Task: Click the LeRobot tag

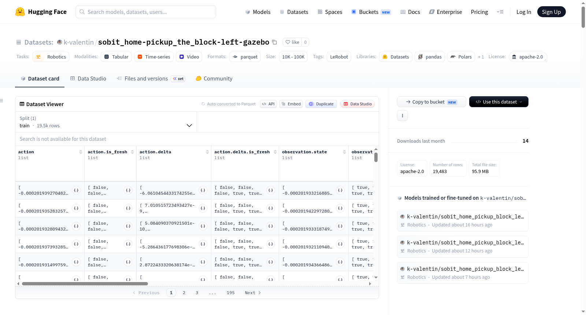Action: point(339,57)
